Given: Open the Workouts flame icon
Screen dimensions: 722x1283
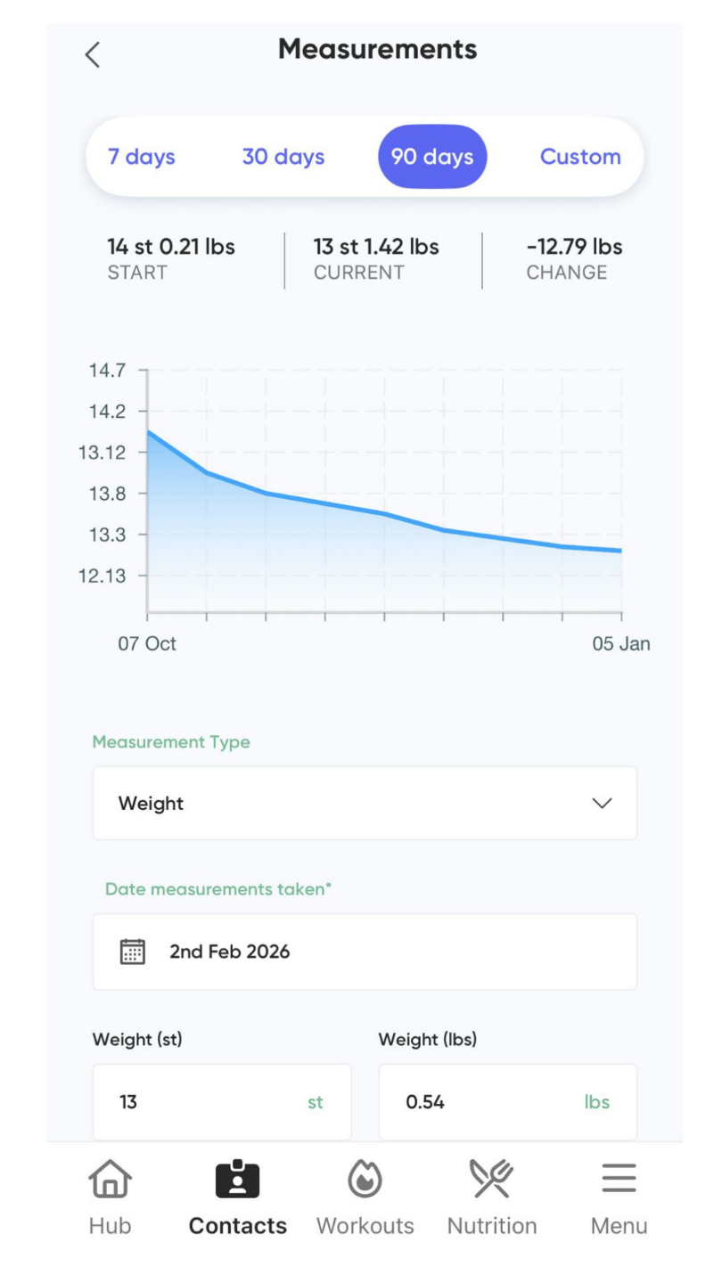Looking at the screenshot, I should point(365,1180).
